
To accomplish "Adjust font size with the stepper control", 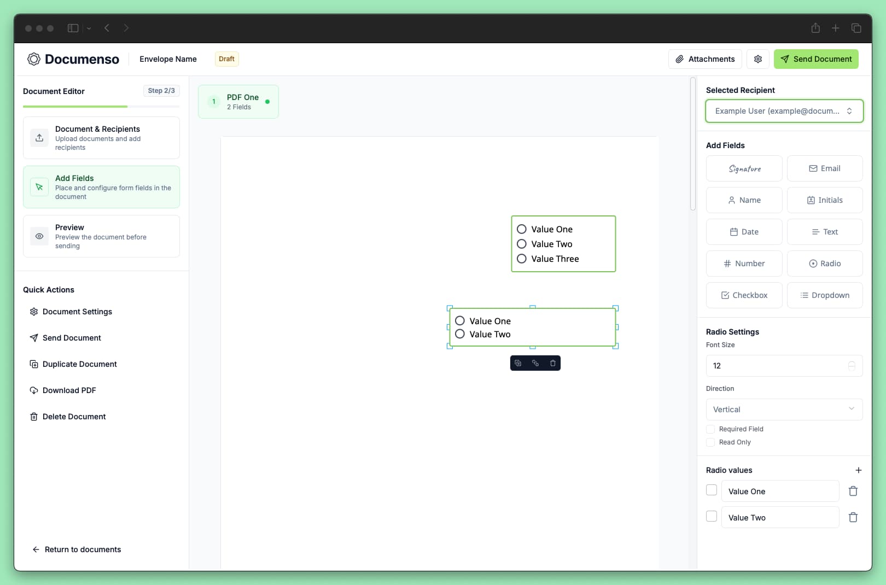I will click(851, 366).
